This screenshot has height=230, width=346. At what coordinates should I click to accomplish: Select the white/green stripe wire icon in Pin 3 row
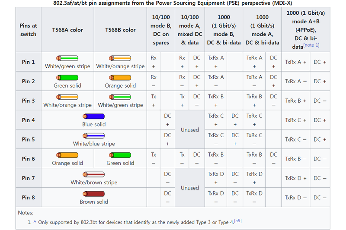(120, 97)
